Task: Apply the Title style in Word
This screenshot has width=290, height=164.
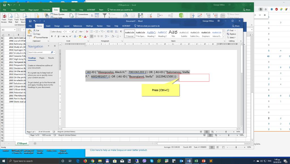Action: (173, 34)
